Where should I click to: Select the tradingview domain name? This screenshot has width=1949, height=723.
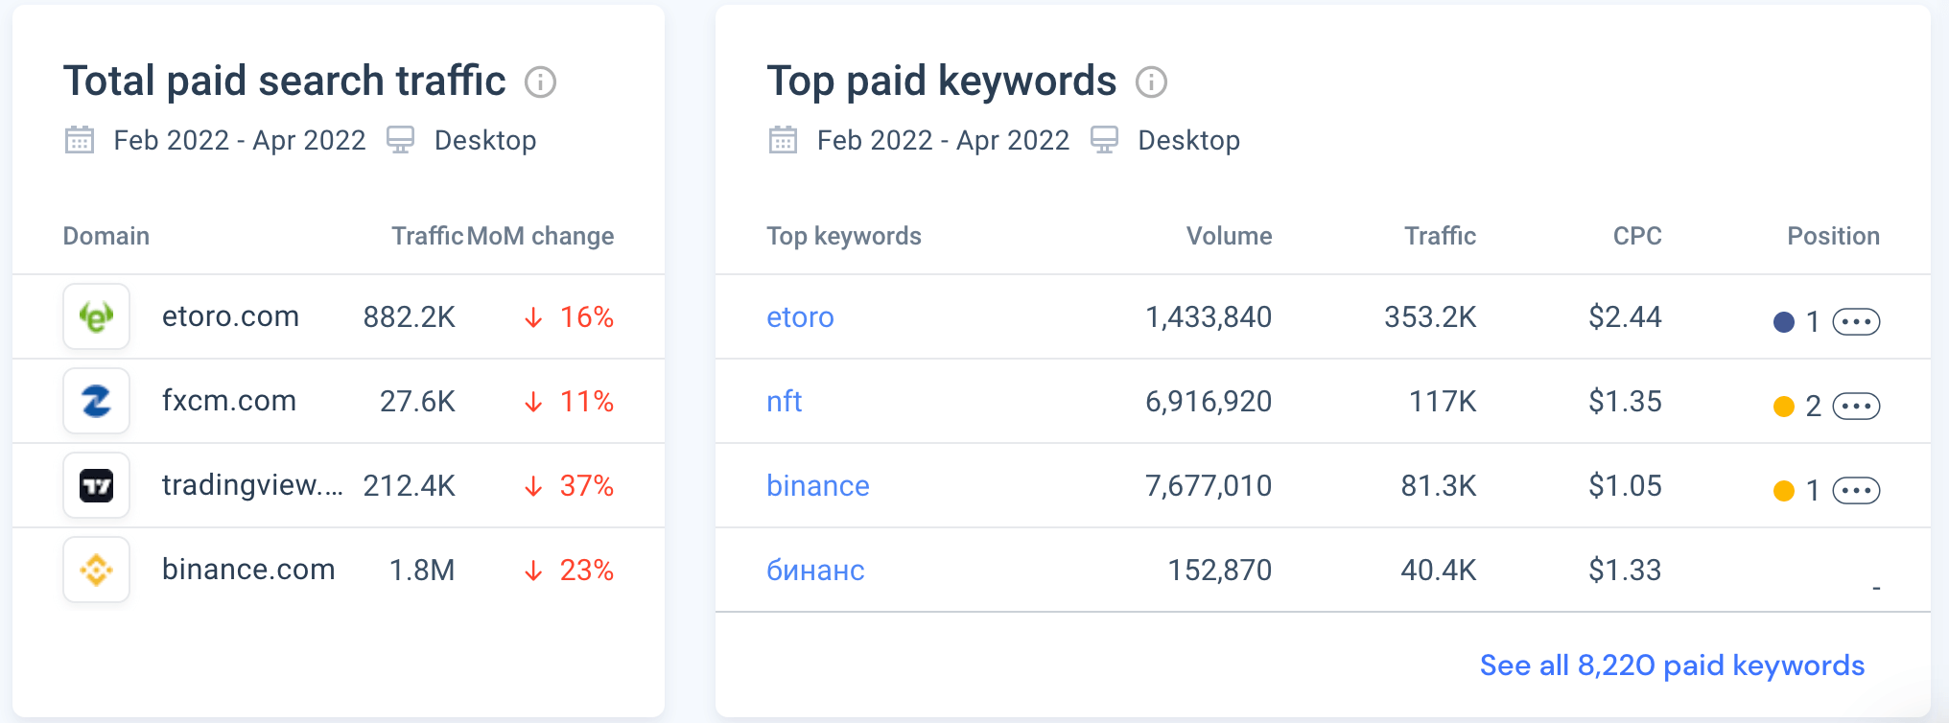click(252, 485)
